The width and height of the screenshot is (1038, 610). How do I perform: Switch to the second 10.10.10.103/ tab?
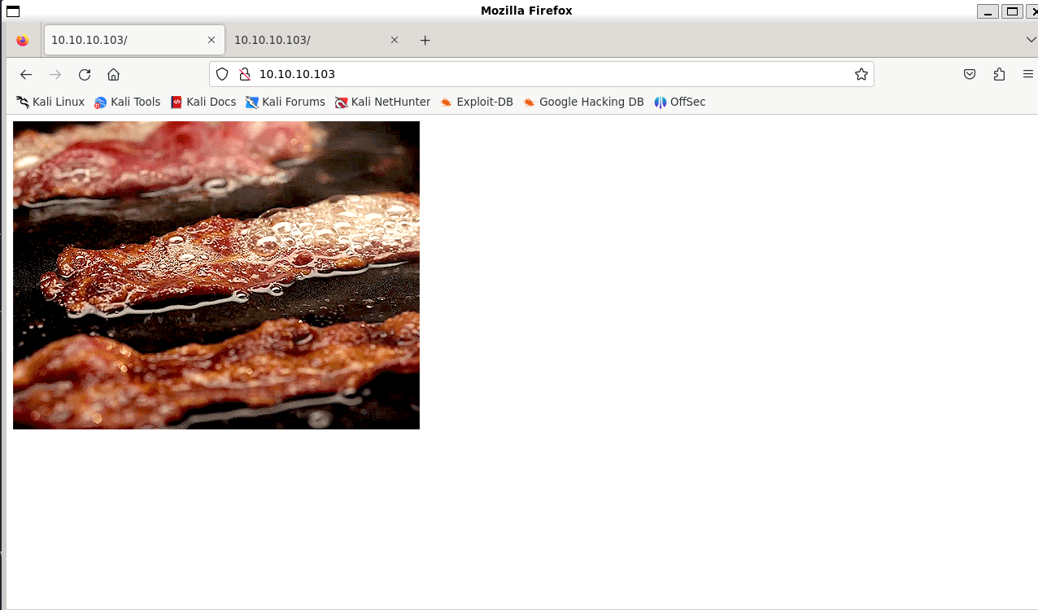(x=317, y=40)
